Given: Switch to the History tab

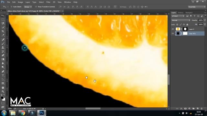Looking at the screenshot, I should (x=180, y=13).
